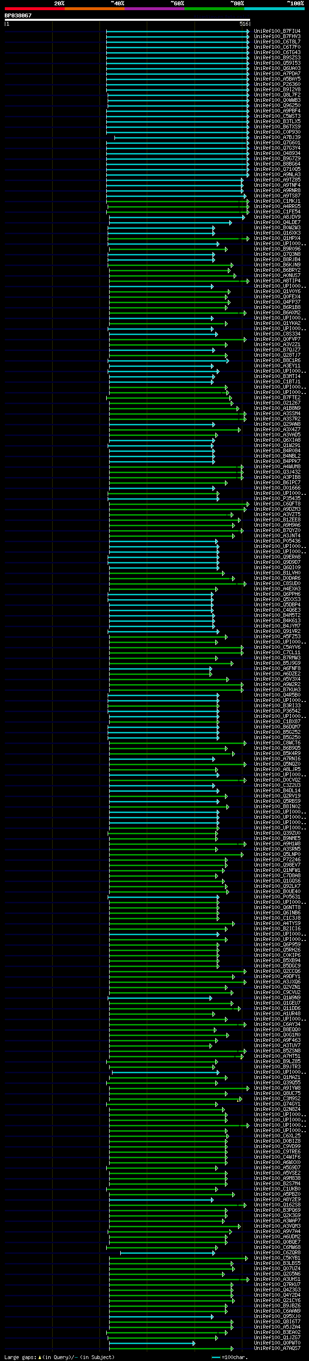Click the 516 query end position label

[x=243, y=24]
